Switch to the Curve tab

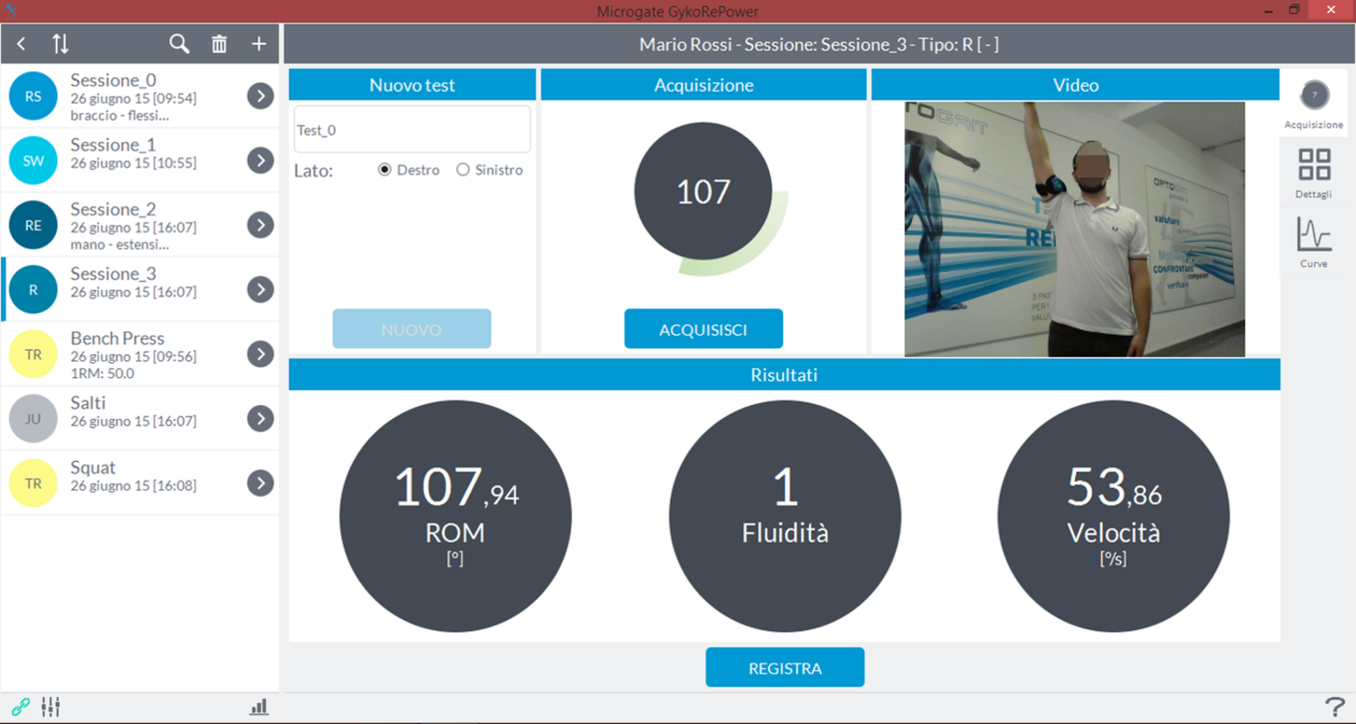point(1314,241)
